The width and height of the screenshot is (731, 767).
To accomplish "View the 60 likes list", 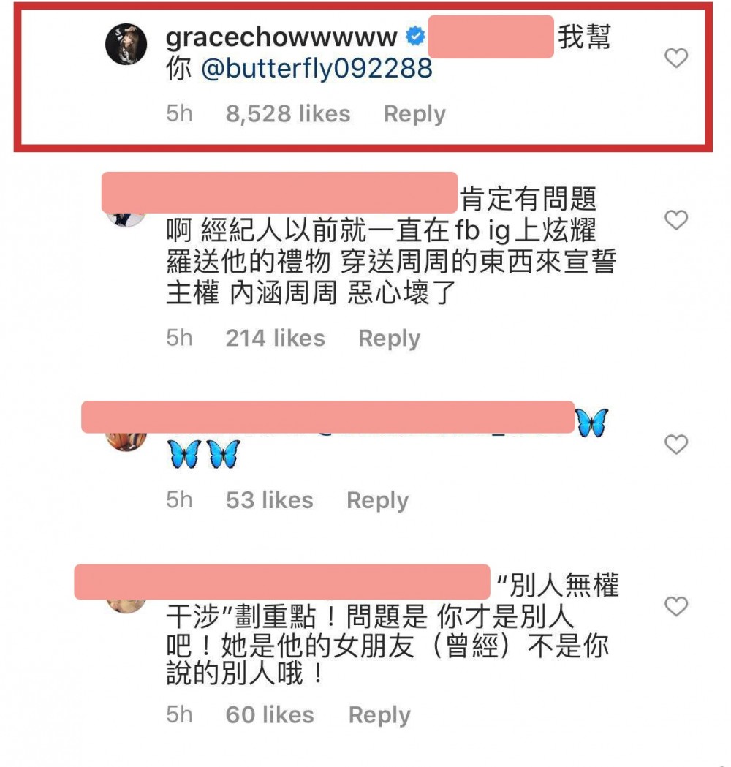I will (x=270, y=715).
